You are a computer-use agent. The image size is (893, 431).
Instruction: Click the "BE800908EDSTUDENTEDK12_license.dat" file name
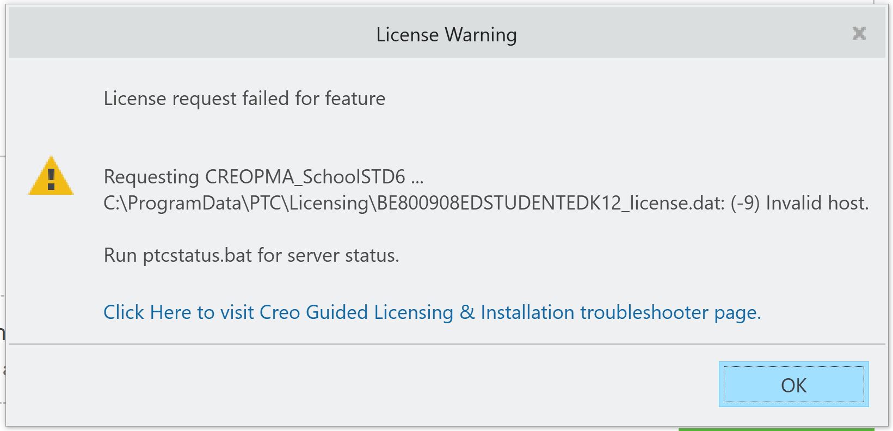tap(550, 203)
